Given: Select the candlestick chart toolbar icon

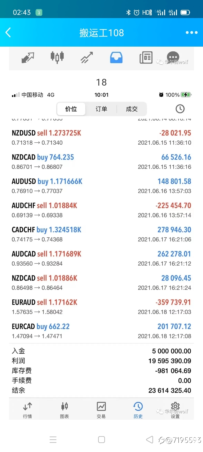Looking at the screenshot, I should tap(57, 57).
